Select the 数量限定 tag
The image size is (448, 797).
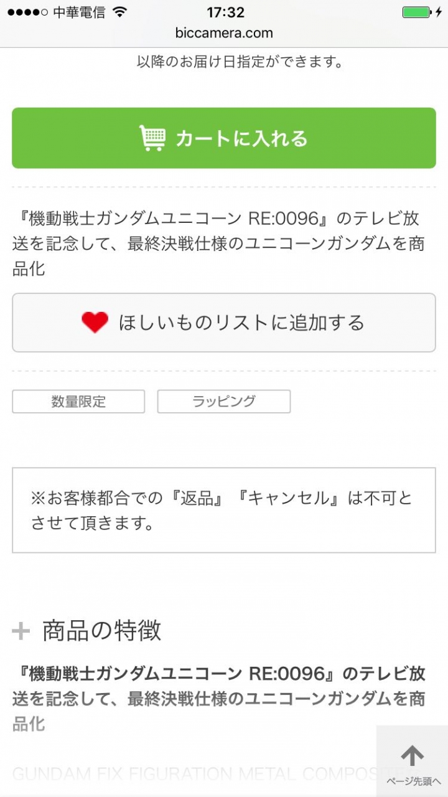click(78, 402)
